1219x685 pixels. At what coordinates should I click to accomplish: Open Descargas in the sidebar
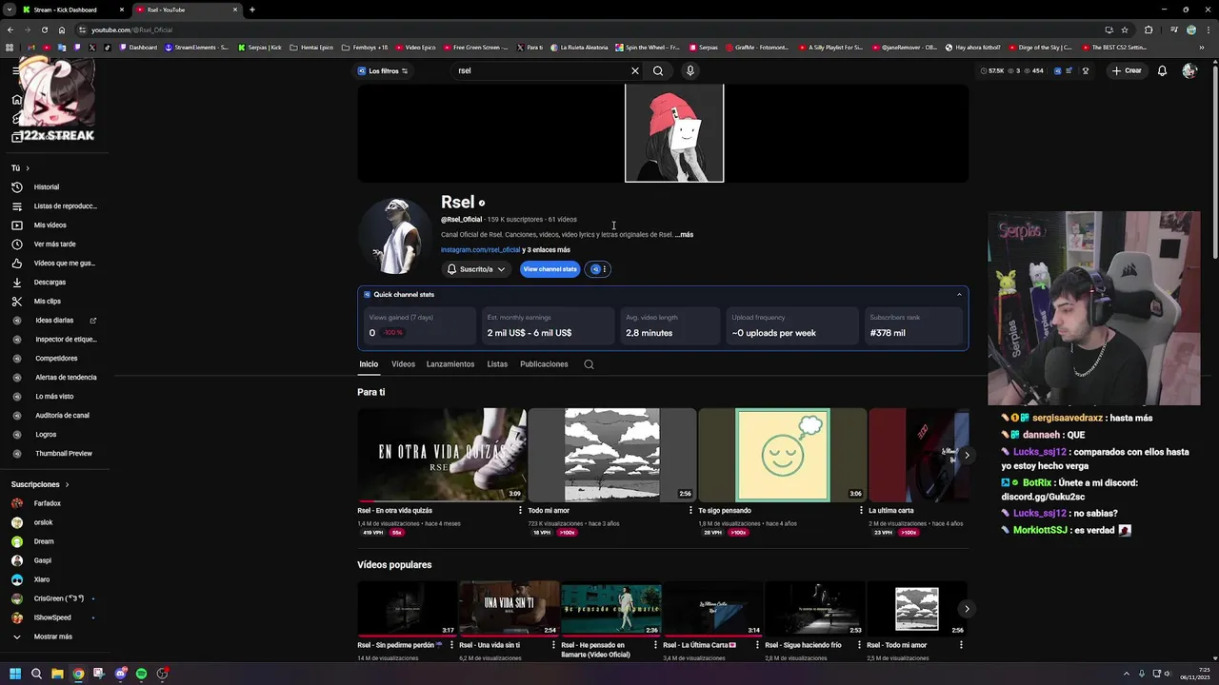[50, 283]
